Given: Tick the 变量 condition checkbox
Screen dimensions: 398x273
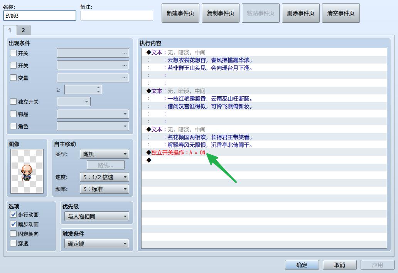Looking at the screenshot, I should click(13, 77).
